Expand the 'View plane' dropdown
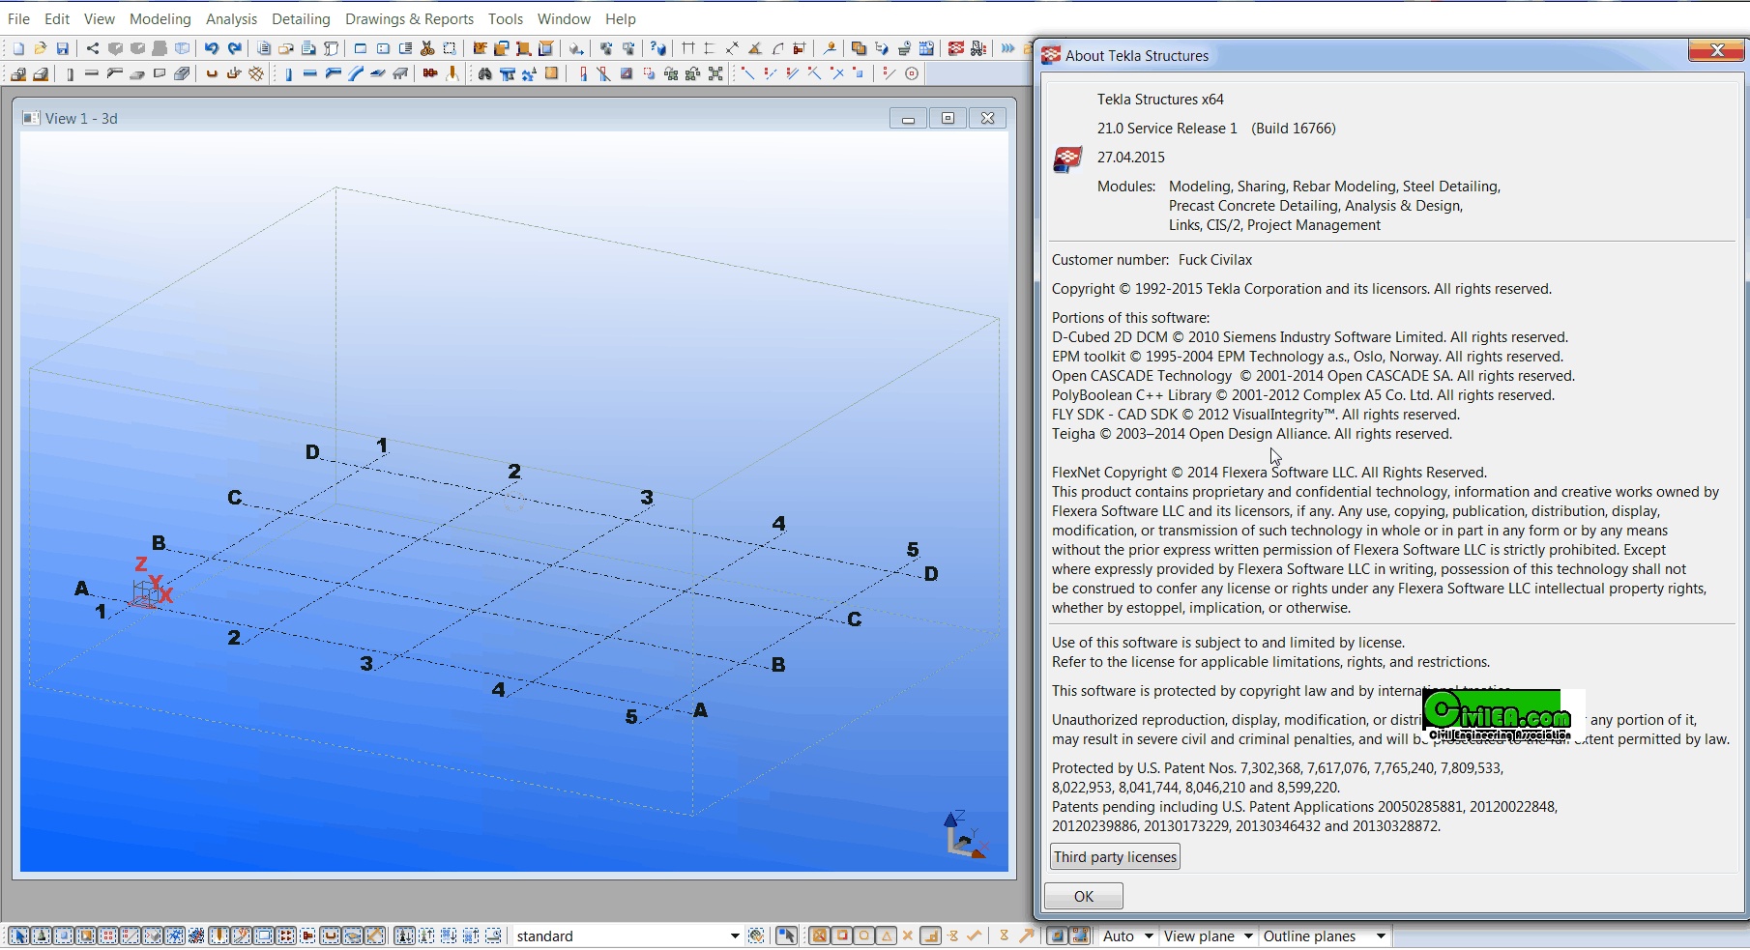This screenshot has width=1750, height=950. coord(1248,936)
